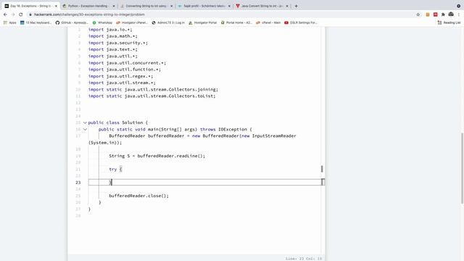Open the Apps bookmark shortcut

pyautogui.click(x=9, y=22)
